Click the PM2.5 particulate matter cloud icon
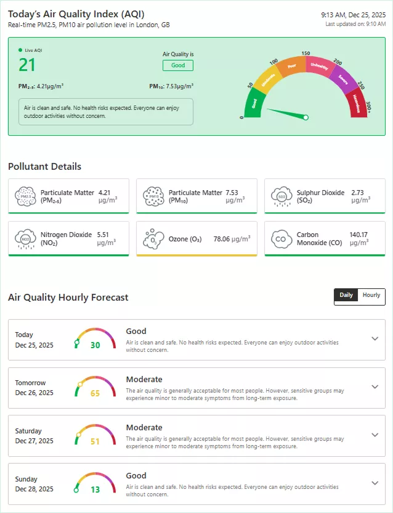 25,196
